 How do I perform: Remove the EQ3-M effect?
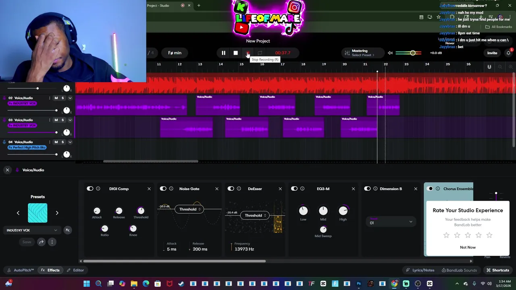pos(353,188)
